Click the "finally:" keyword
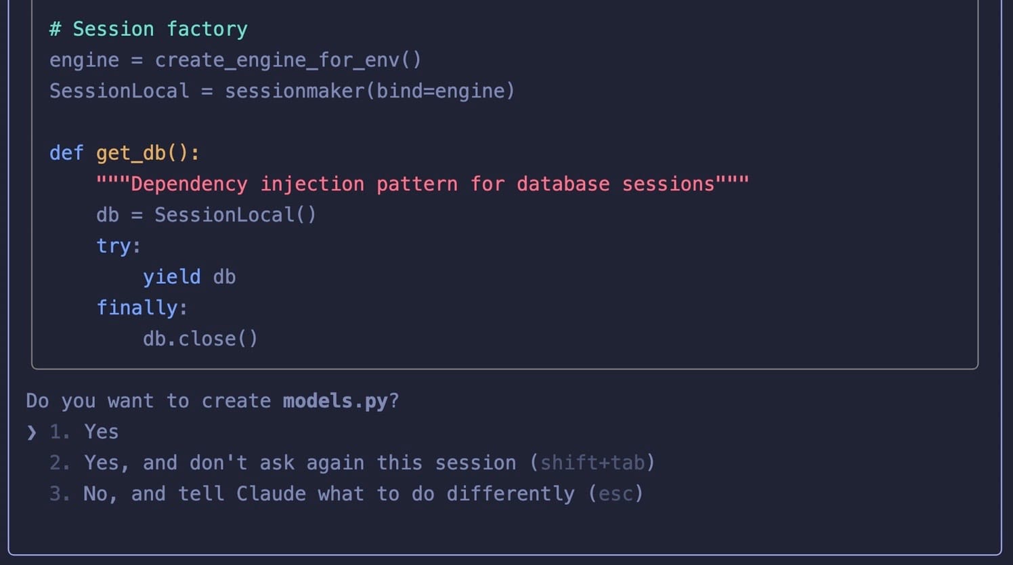This screenshot has height=565, width=1013. coord(142,308)
